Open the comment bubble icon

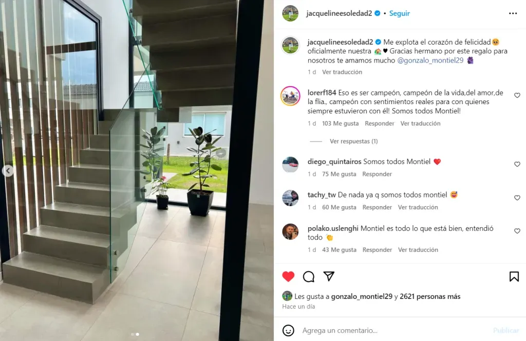tap(309, 276)
